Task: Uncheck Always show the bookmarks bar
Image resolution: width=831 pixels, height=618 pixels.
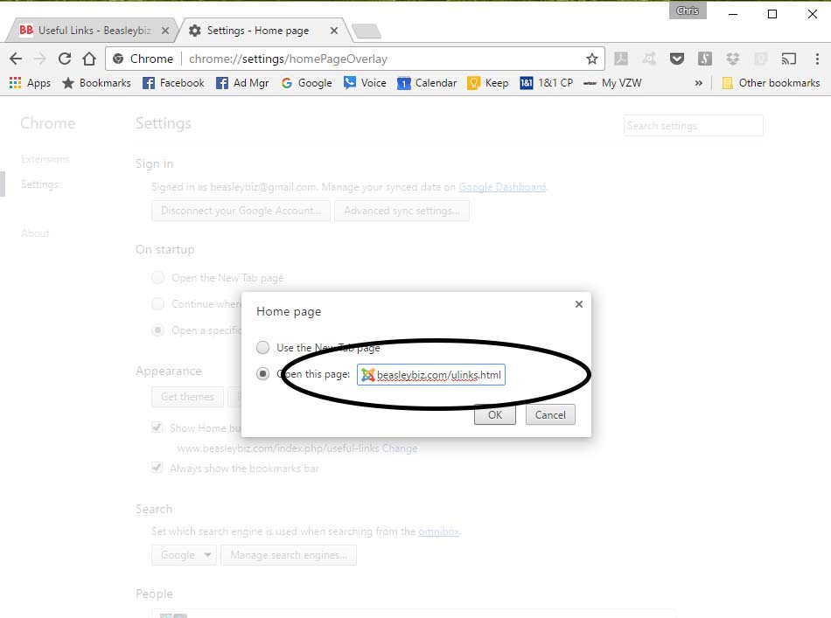Action: [x=157, y=468]
